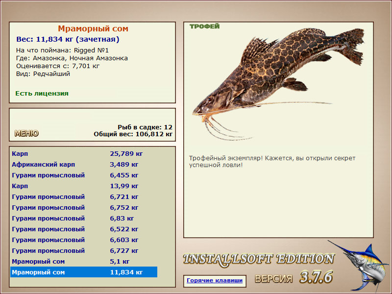This screenshot has width=392, height=294.
Task: Click the Оценивается с: 7,701 кг line
Action: 58,66
